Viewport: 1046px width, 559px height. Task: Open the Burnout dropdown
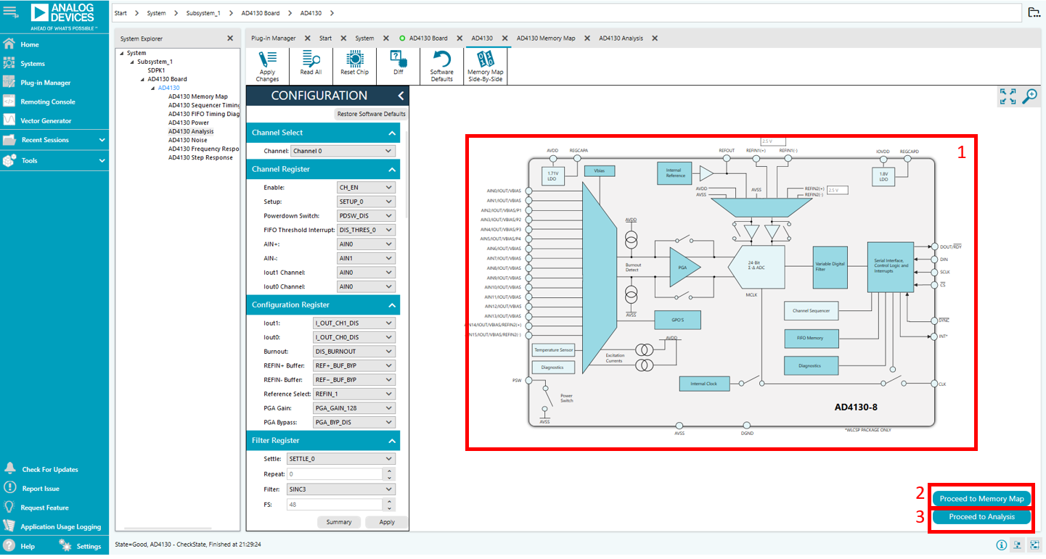tap(354, 352)
